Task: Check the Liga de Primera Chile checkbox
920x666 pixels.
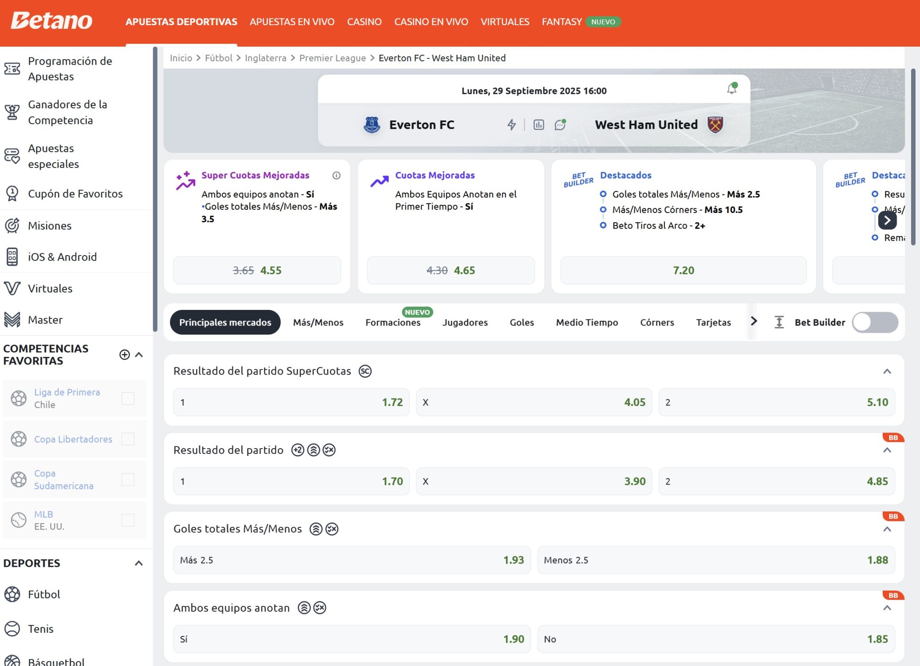Action: point(128,398)
